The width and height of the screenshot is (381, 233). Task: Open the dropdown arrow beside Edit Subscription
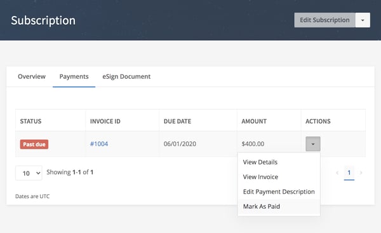pyautogui.click(x=363, y=20)
